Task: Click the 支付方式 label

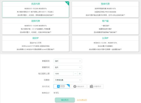Action: tap(46, 86)
